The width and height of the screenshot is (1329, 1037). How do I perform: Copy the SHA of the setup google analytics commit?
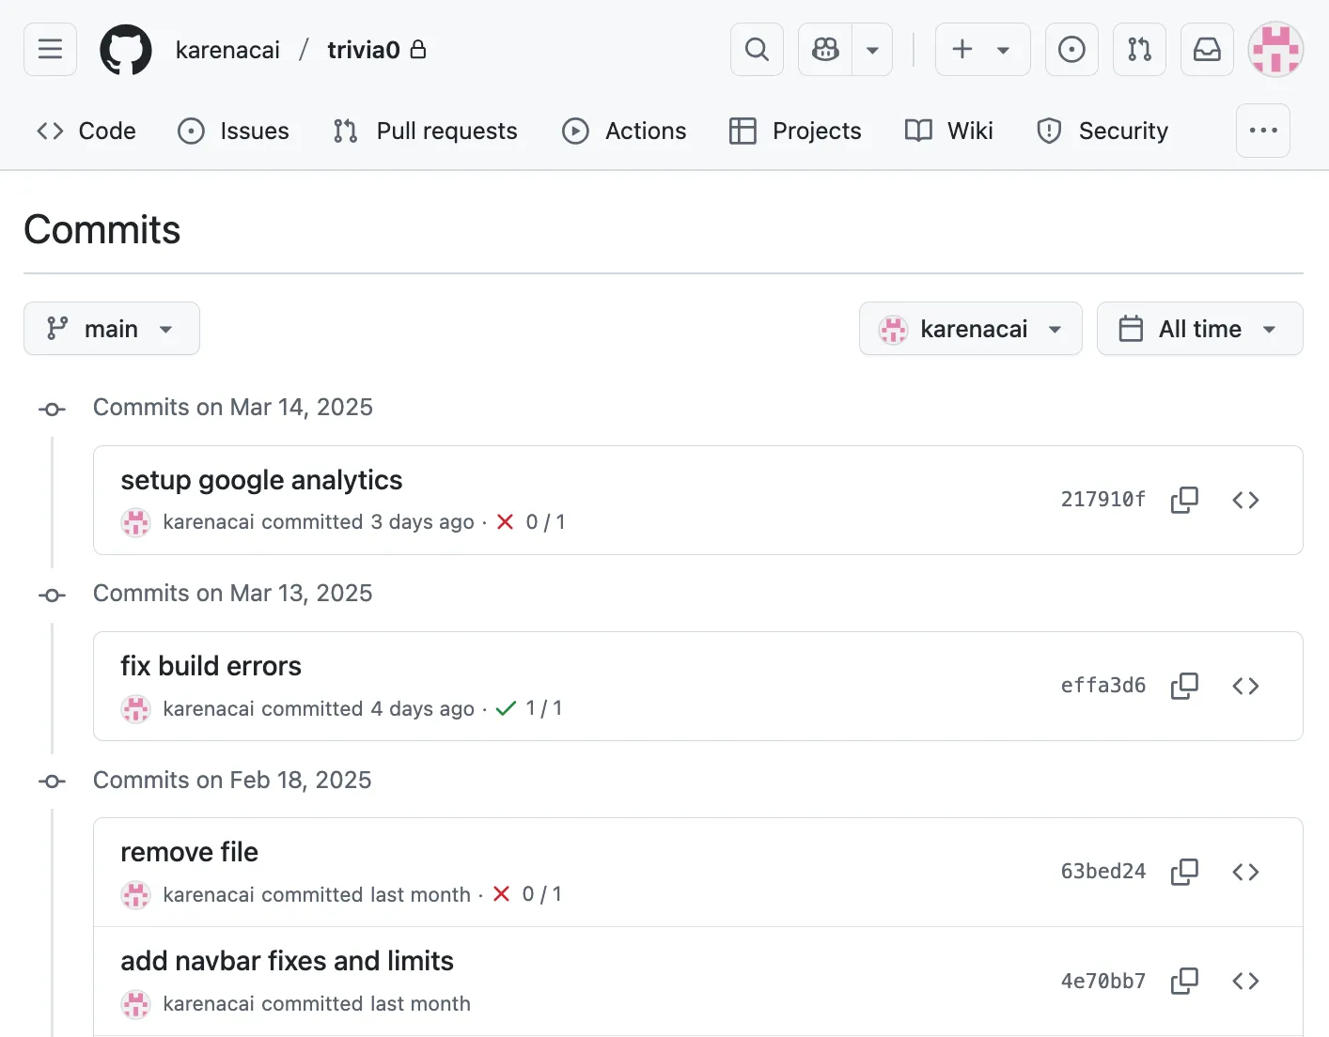[x=1184, y=500]
